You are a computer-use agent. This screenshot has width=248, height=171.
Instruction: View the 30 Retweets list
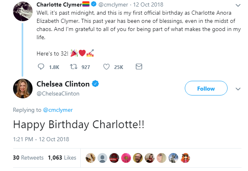(28, 157)
